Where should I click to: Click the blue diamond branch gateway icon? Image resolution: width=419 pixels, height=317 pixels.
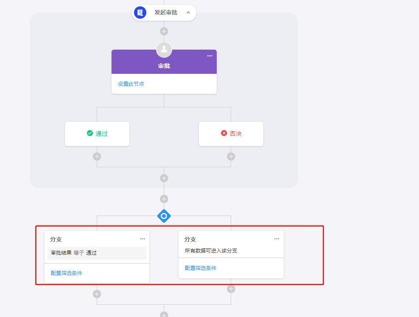click(x=164, y=216)
